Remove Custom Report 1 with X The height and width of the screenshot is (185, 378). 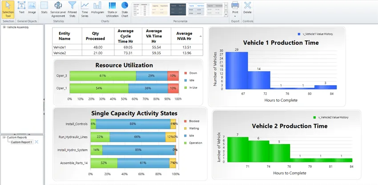pos(36,142)
